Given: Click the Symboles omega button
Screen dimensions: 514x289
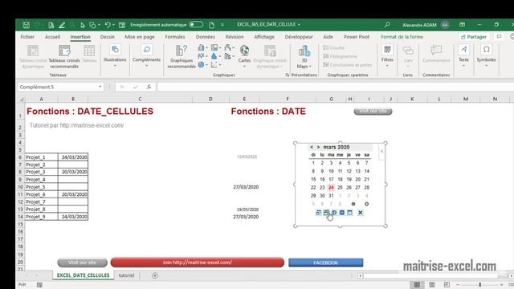Looking at the screenshot, I should point(486,56).
